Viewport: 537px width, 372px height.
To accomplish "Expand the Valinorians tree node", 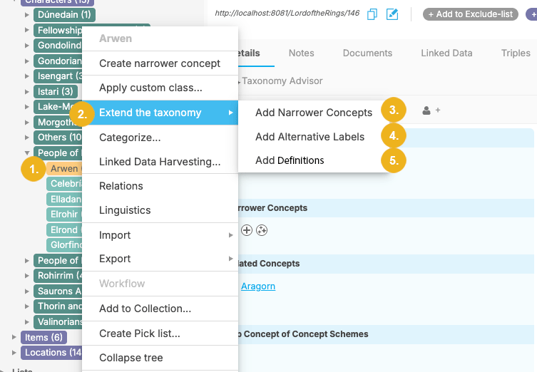I will point(26,321).
